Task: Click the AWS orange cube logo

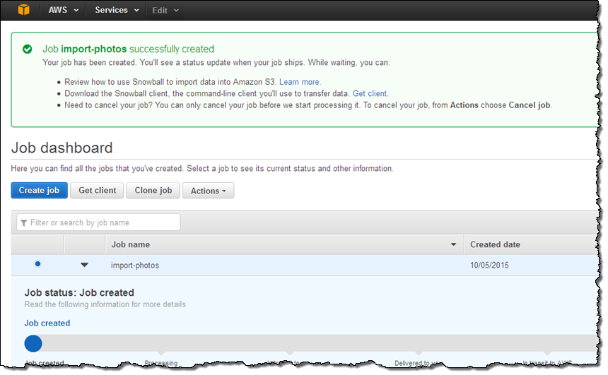Action: tap(25, 10)
